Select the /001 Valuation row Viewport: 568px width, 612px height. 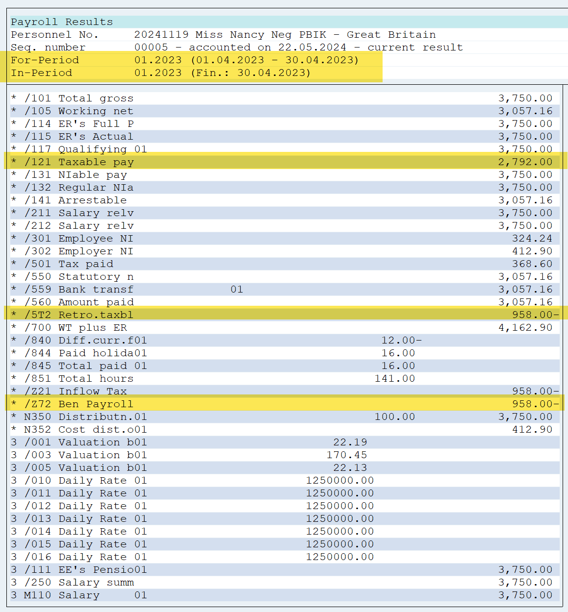pos(284,442)
